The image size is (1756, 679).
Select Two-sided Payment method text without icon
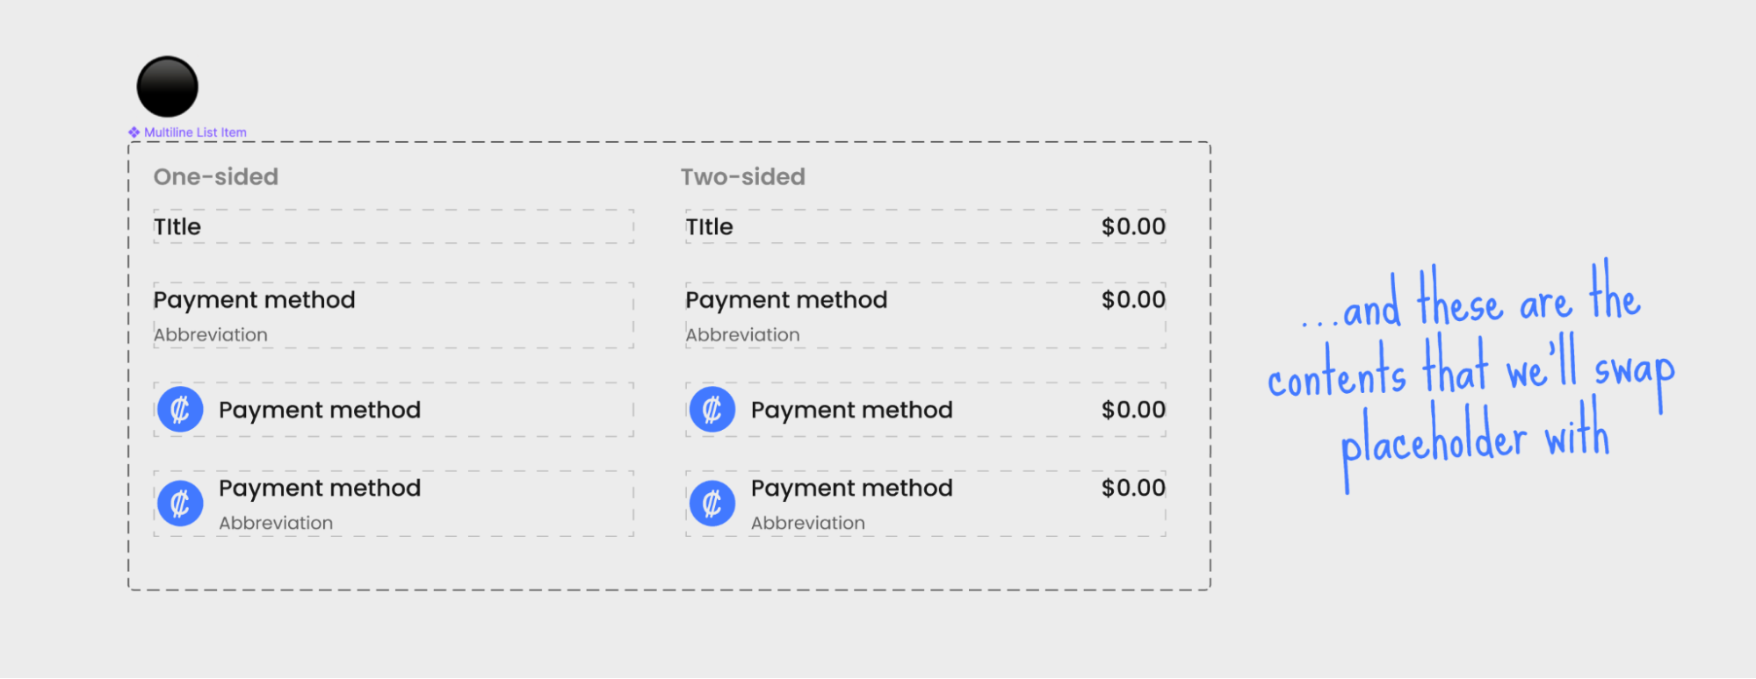coord(786,300)
